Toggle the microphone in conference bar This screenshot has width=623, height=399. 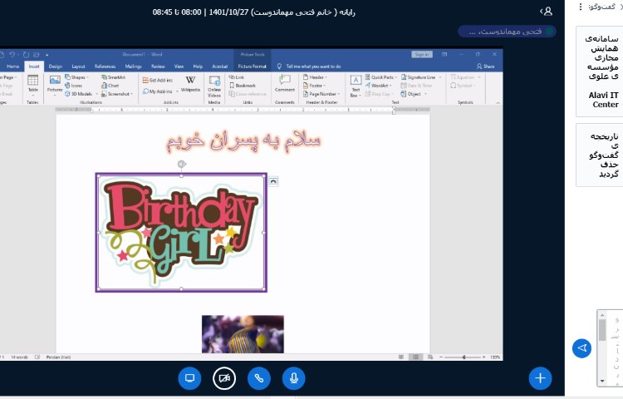293,378
